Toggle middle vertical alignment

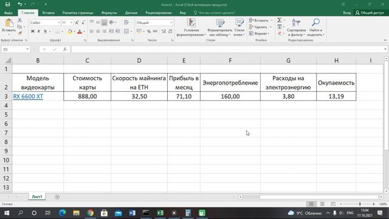98,23
